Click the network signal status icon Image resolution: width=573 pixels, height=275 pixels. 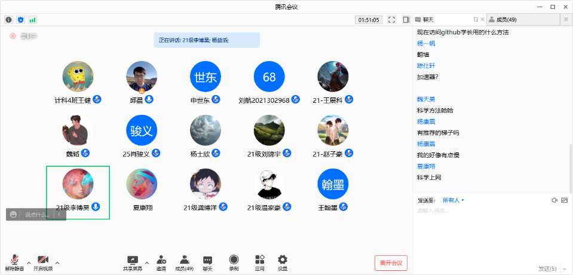pos(32,20)
